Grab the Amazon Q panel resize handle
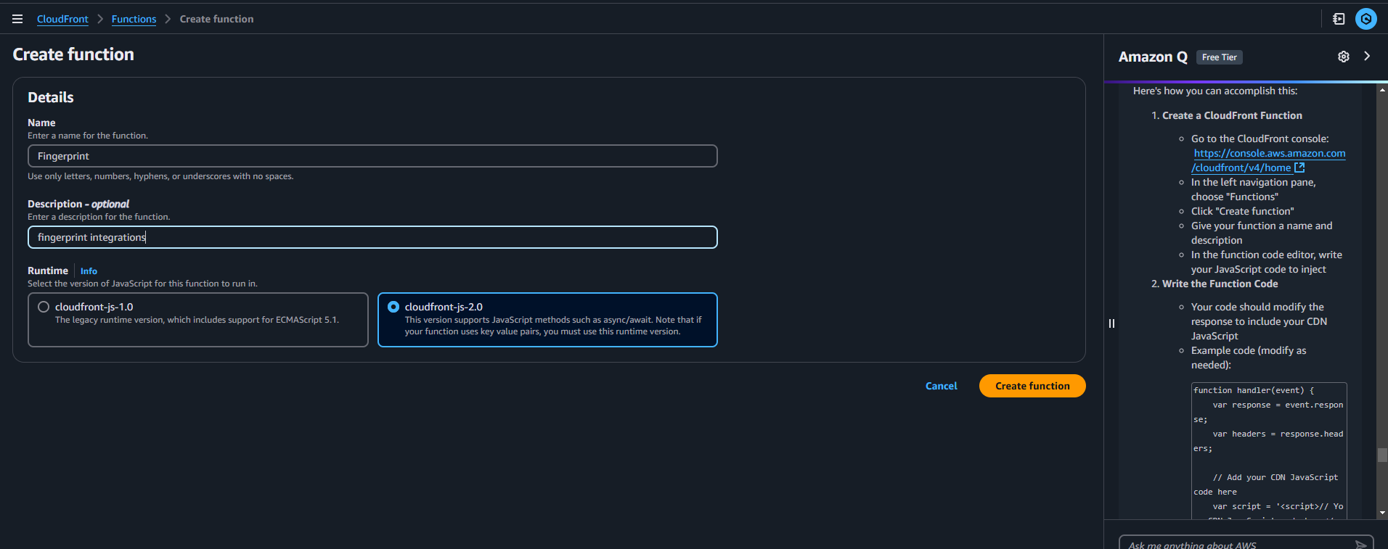1388x549 pixels. click(1111, 323)
